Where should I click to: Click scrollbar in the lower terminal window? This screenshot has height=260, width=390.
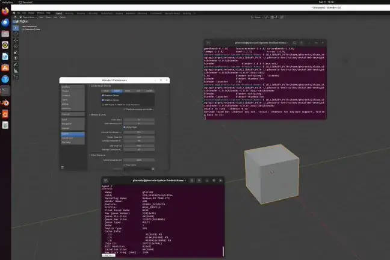coord(223,252)
